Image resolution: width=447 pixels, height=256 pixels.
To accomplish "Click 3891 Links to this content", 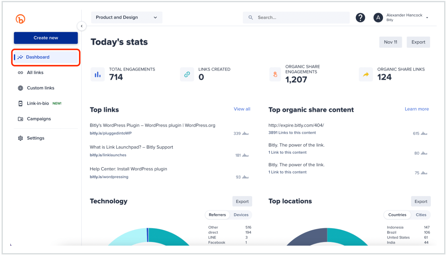I will click(x=292, y=133).
